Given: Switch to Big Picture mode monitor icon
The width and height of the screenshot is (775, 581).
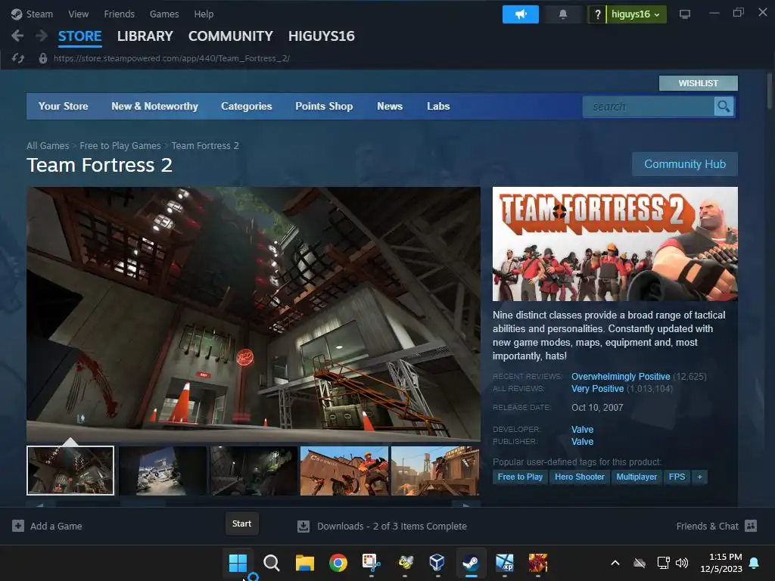Looking at the screenshot, I should (x=684, y=14).
